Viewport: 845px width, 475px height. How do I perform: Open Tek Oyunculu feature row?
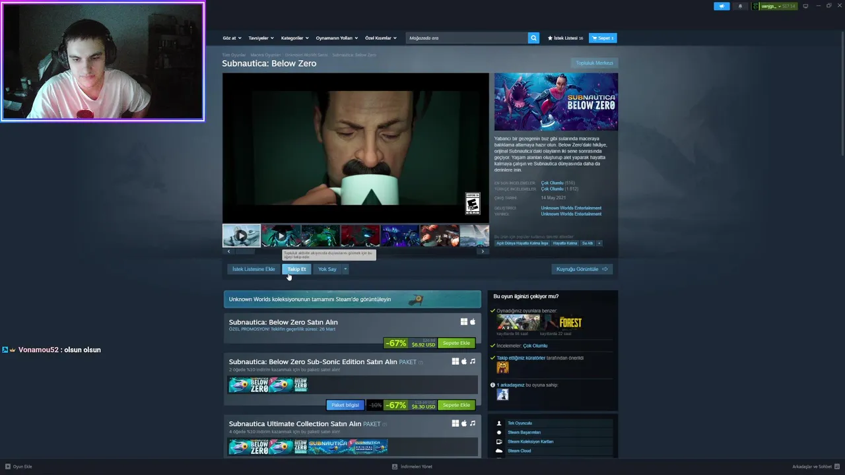click(553, 423)
